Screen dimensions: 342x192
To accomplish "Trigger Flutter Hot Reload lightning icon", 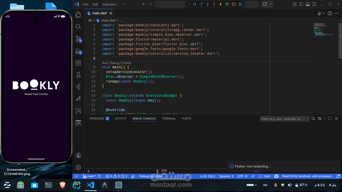I will pos(221,4).
